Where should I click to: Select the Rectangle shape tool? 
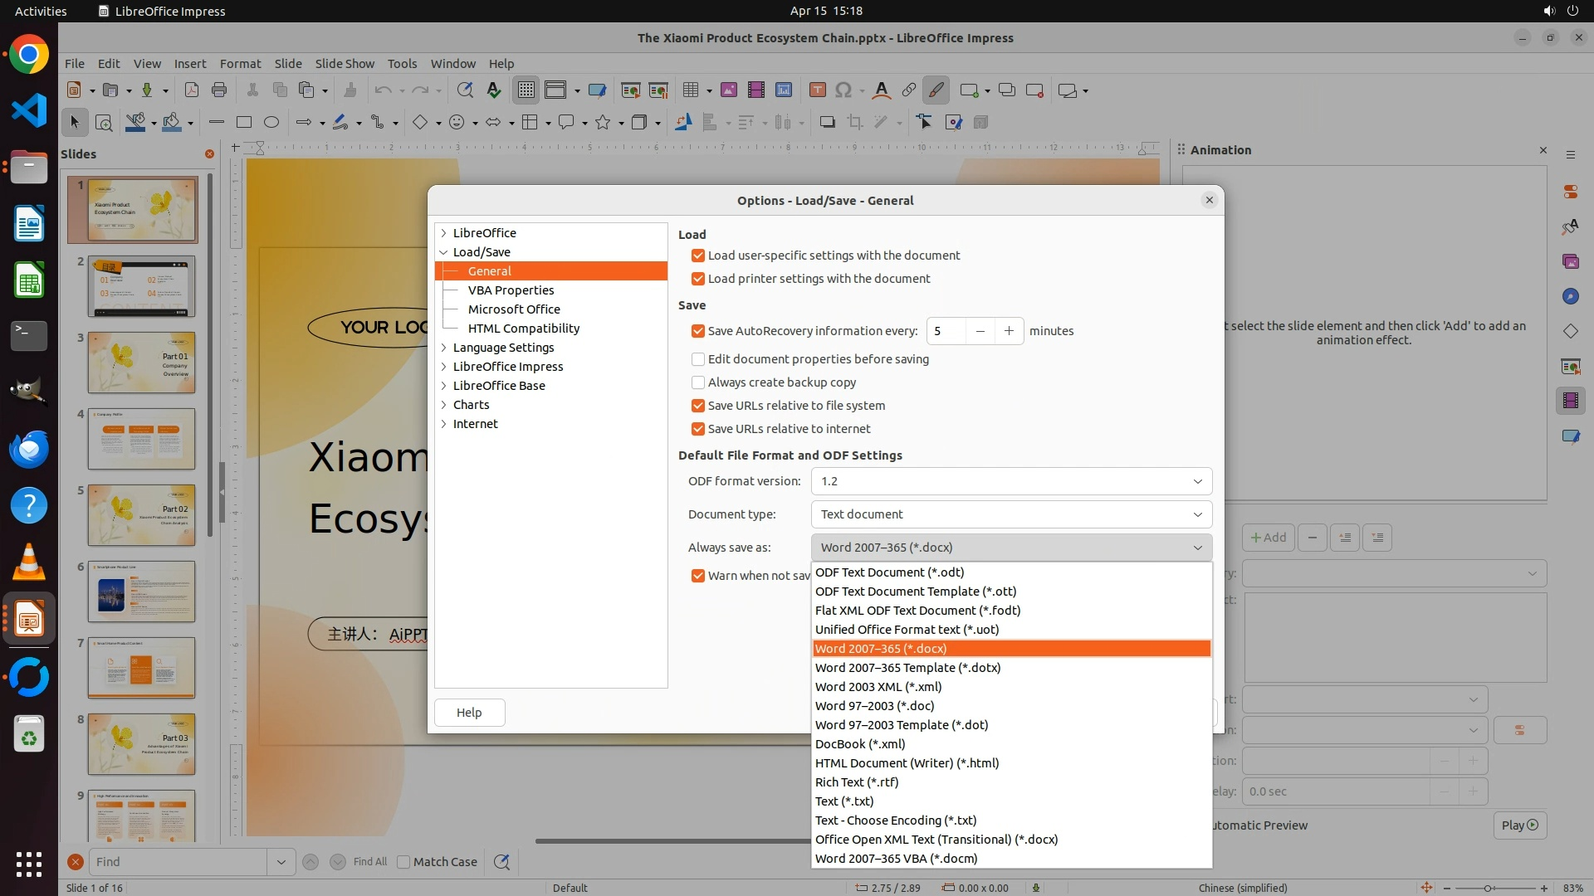click(243, 123)
